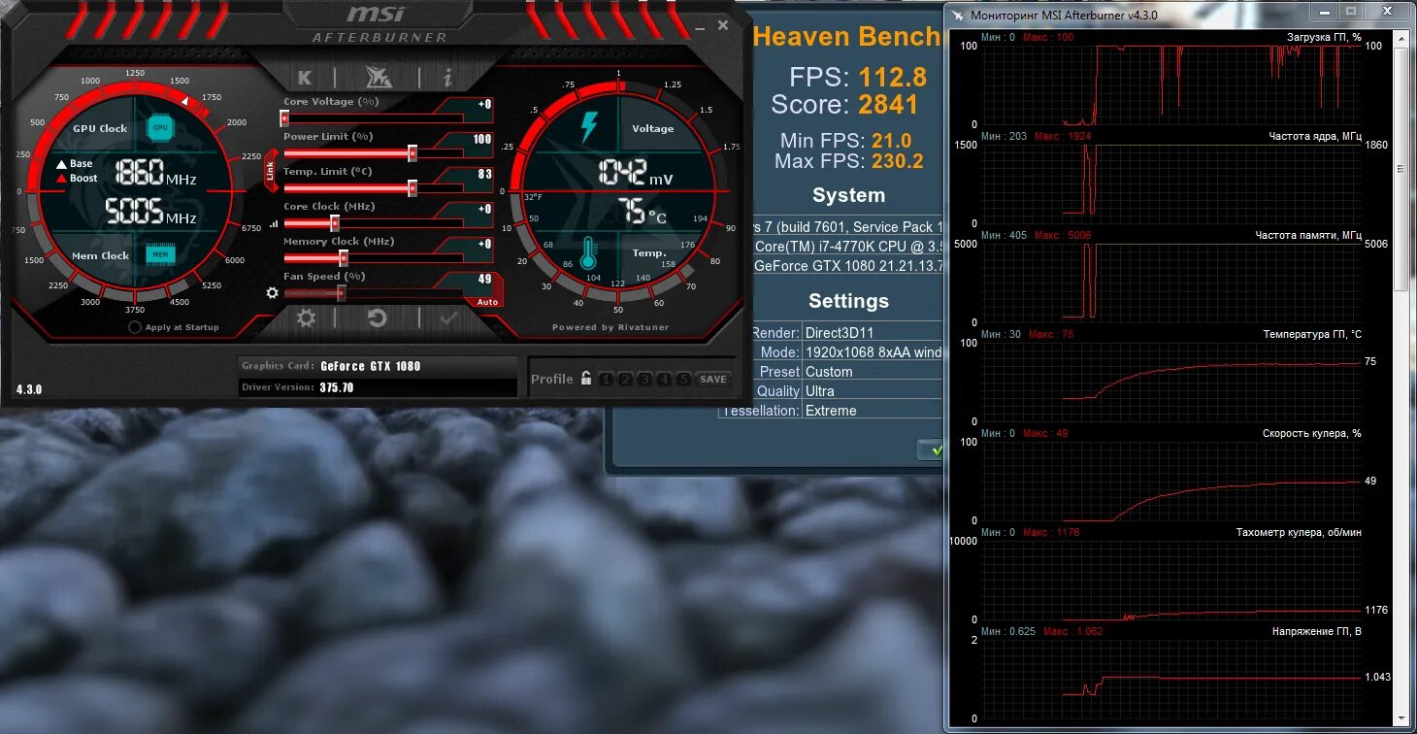Select profile slot 5
The image size is (1417, 734).
(683, 379)
